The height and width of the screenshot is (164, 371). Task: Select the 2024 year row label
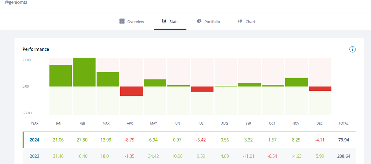click(x=35, y=140)
